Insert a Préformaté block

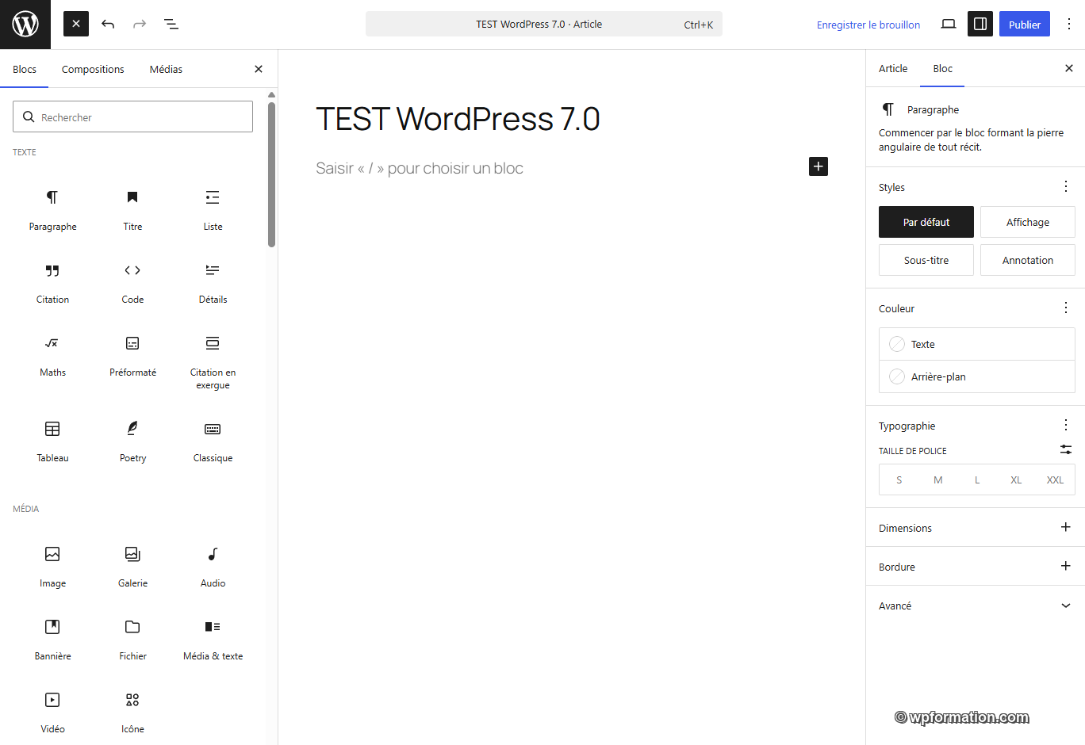point(132,355)
